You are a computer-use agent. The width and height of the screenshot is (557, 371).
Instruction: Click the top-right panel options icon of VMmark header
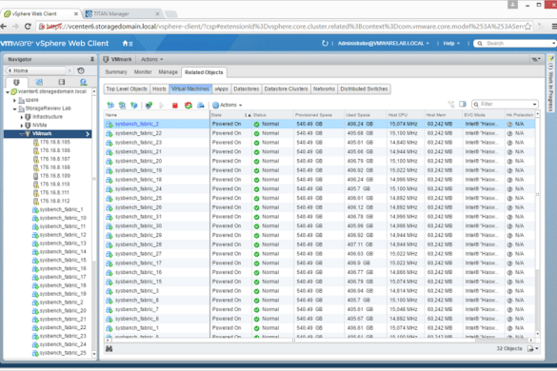(536, 59)
